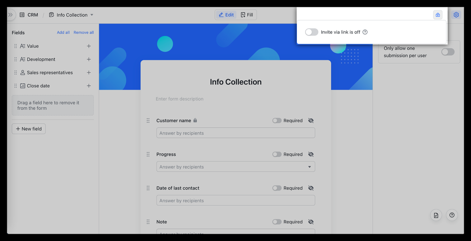Add the Close date field with plus icon
The height and width of the screenshot is (241, 471).
tap(89, 86)
